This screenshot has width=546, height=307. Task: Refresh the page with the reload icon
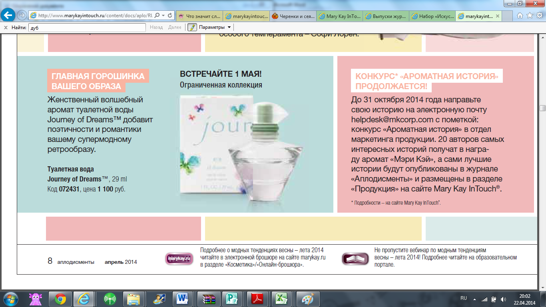pos(170,16)
